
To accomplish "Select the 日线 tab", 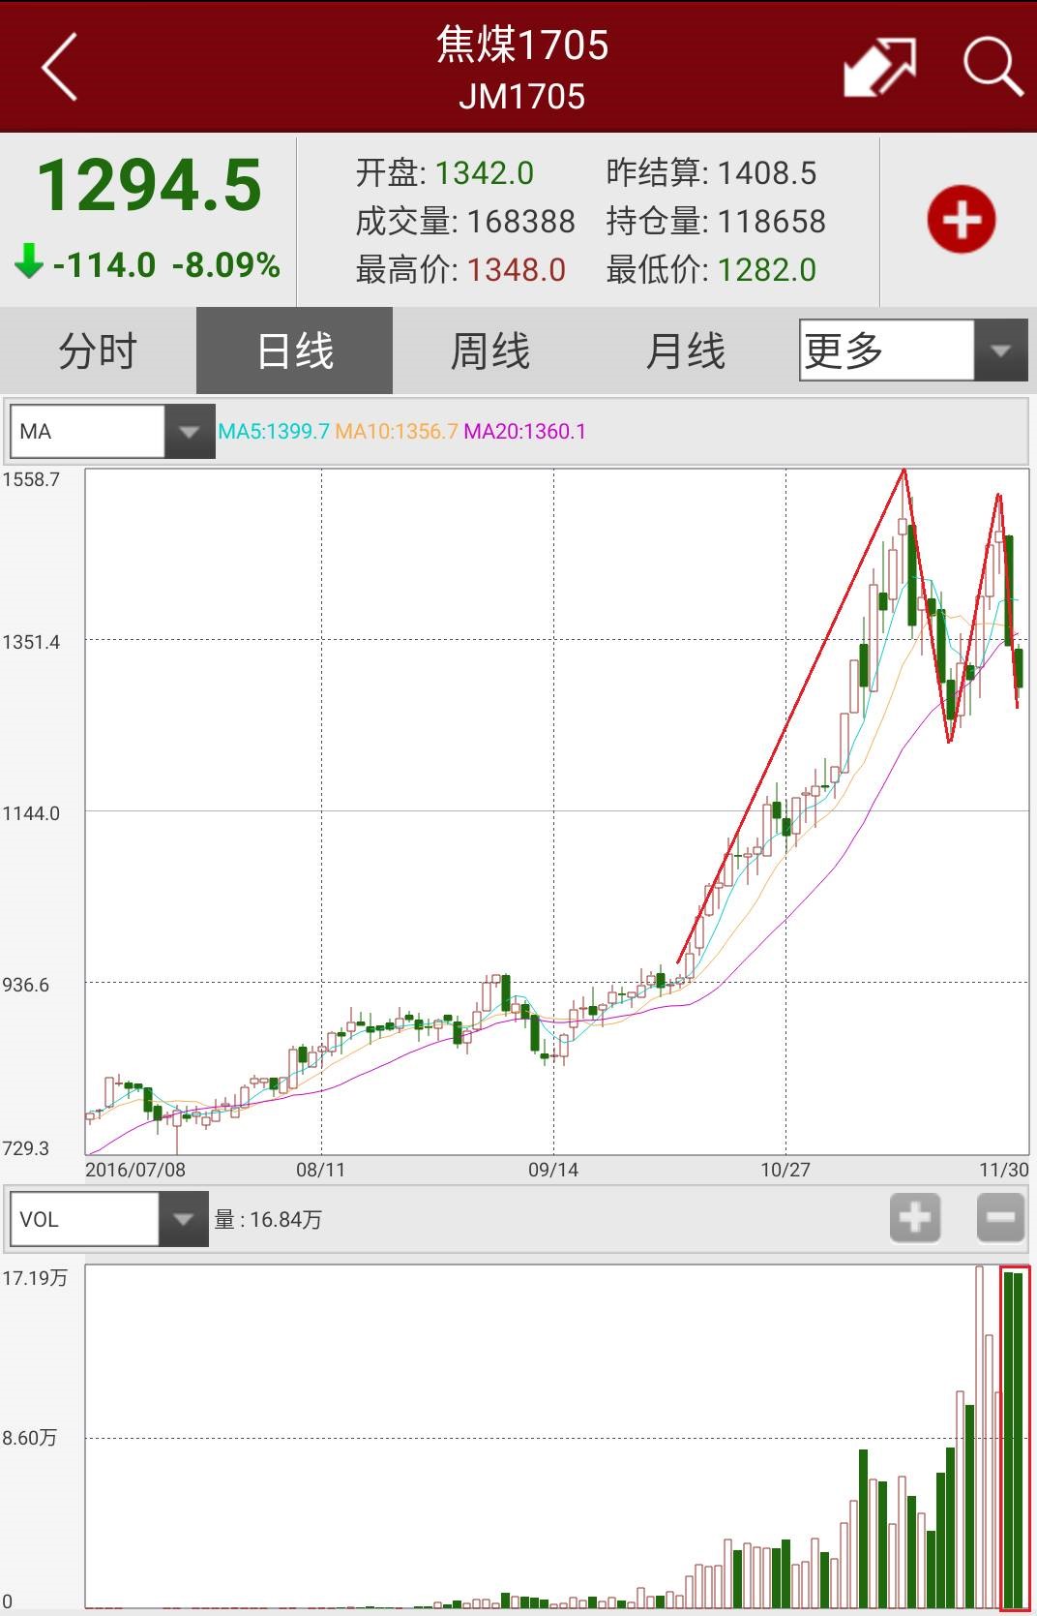I will point(294,351).
